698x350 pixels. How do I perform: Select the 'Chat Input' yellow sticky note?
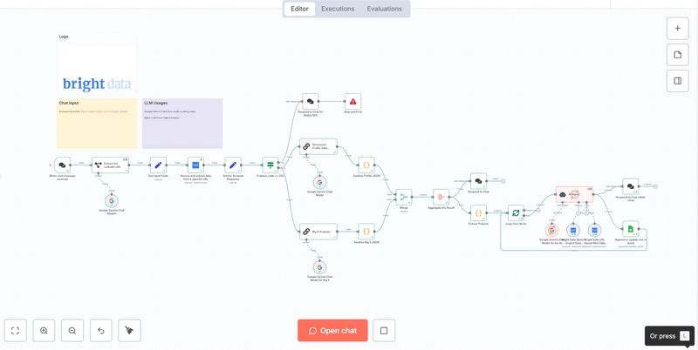(x=97, y=124)
